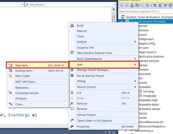Click the New Item icon in submenu
Viewport: 173px width, 134px height.
[x=10, y=65]
